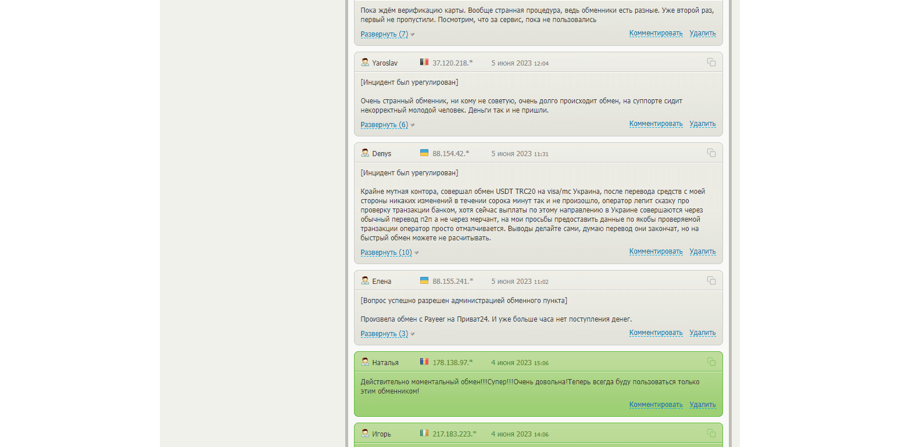Comment on Елена's review via Комментировать
The image size is (898, 447).
coord(656,333)
